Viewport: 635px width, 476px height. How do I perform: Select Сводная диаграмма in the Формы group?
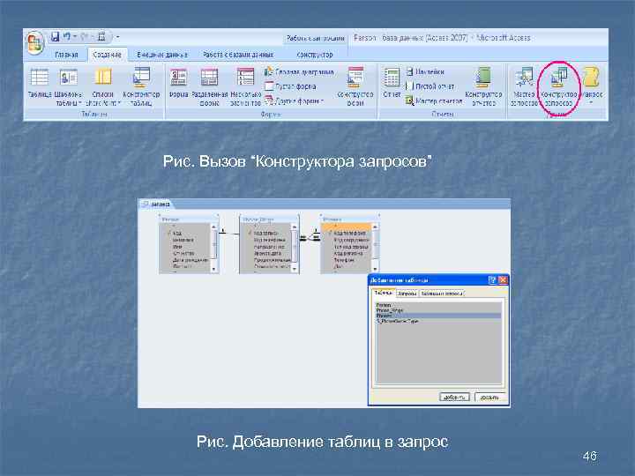[x=299, y=72]
